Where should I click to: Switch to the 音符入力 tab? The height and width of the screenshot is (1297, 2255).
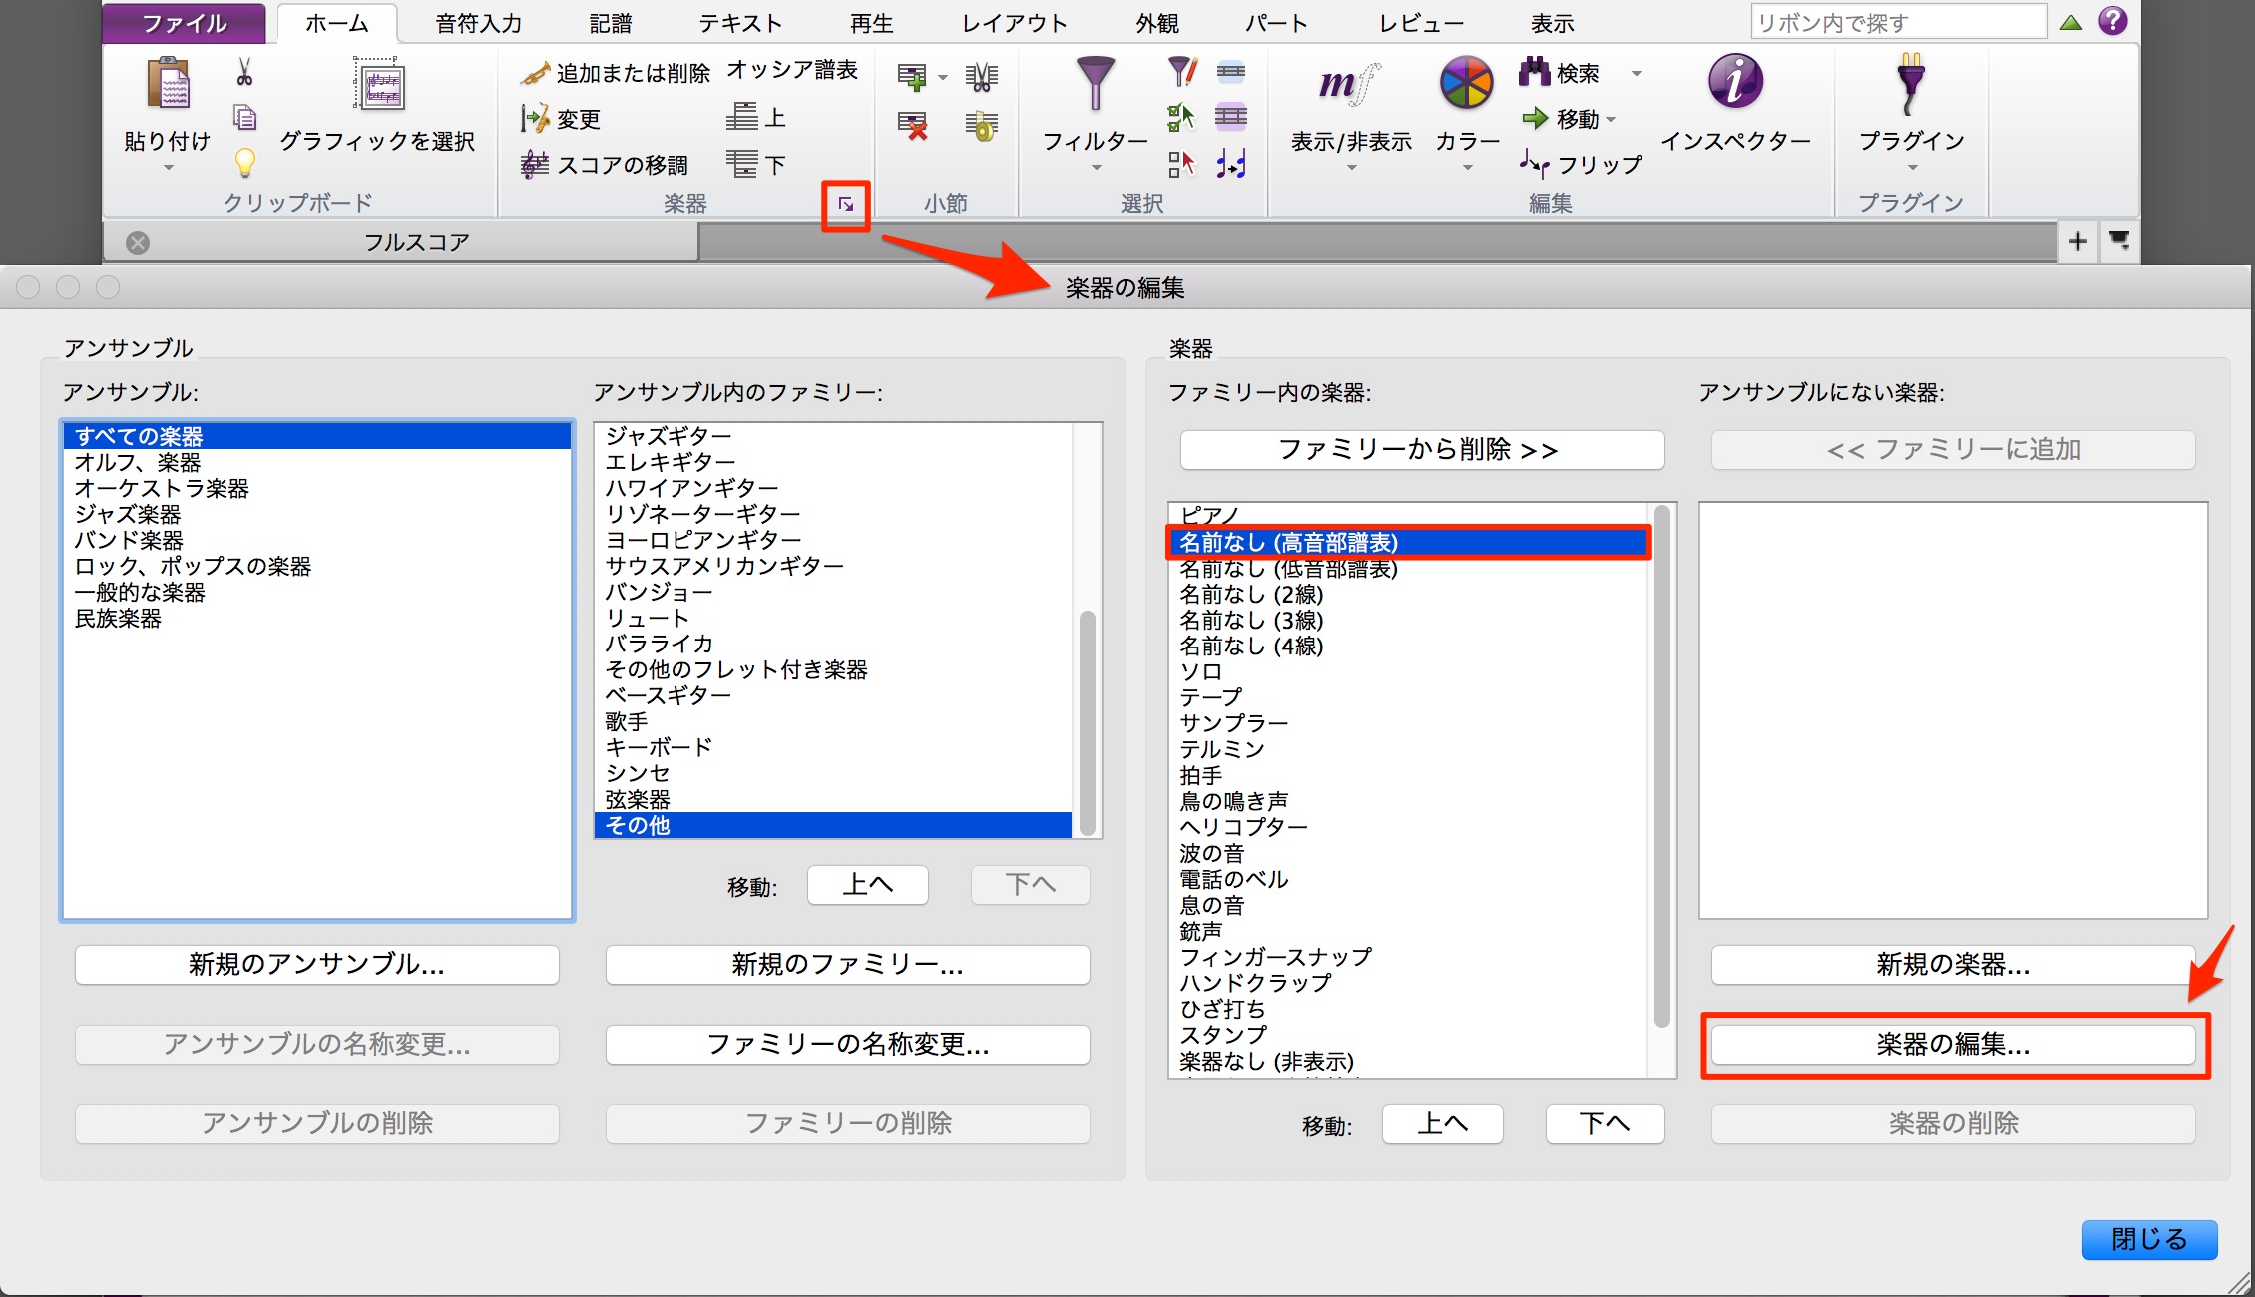479,23
